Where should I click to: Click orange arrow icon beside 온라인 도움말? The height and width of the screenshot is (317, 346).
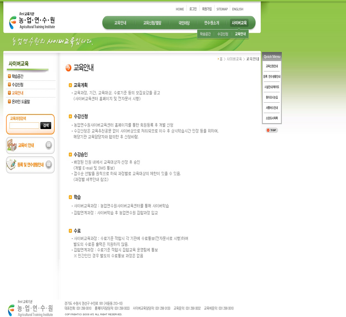(9, 102)
